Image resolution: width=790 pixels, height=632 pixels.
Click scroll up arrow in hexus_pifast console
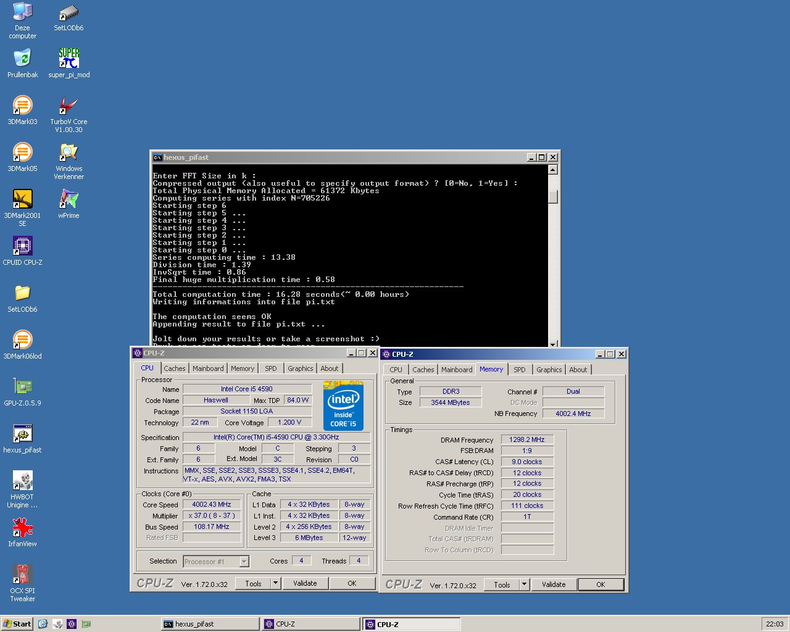(553, 170)
